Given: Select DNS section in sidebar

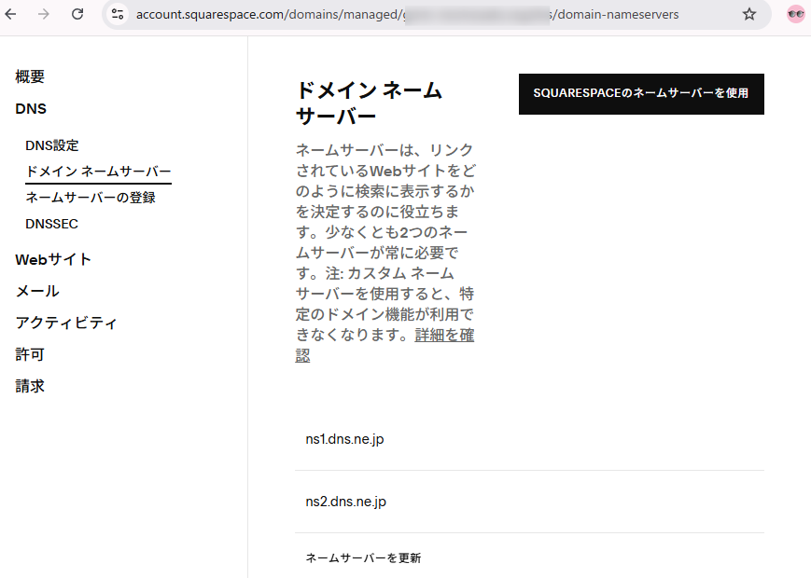Looking at the screenshot, I should click(31, 109).
